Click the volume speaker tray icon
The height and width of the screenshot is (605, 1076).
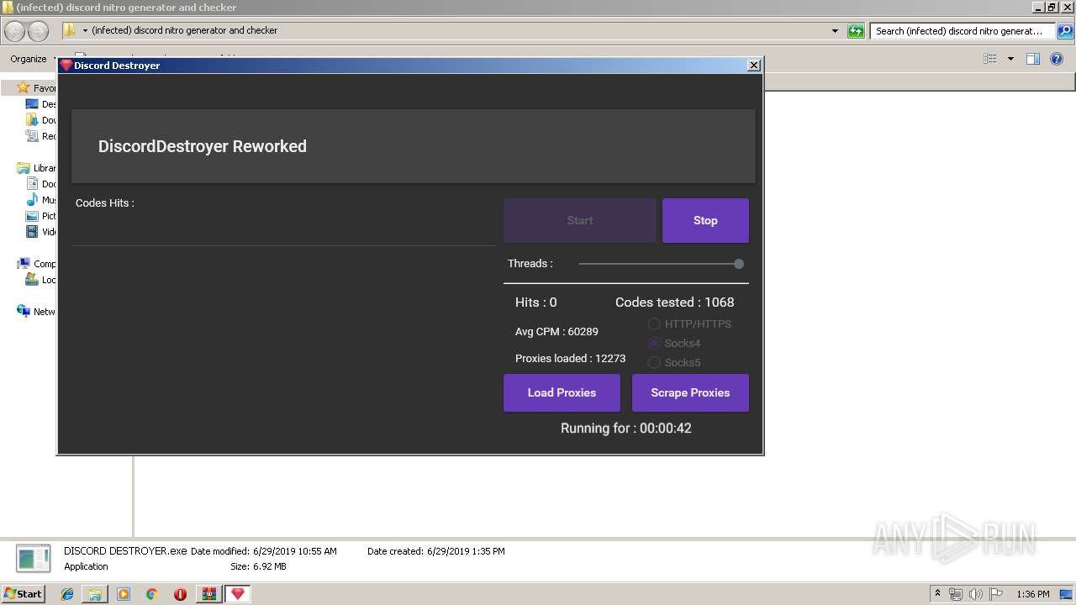click(975, 594)
